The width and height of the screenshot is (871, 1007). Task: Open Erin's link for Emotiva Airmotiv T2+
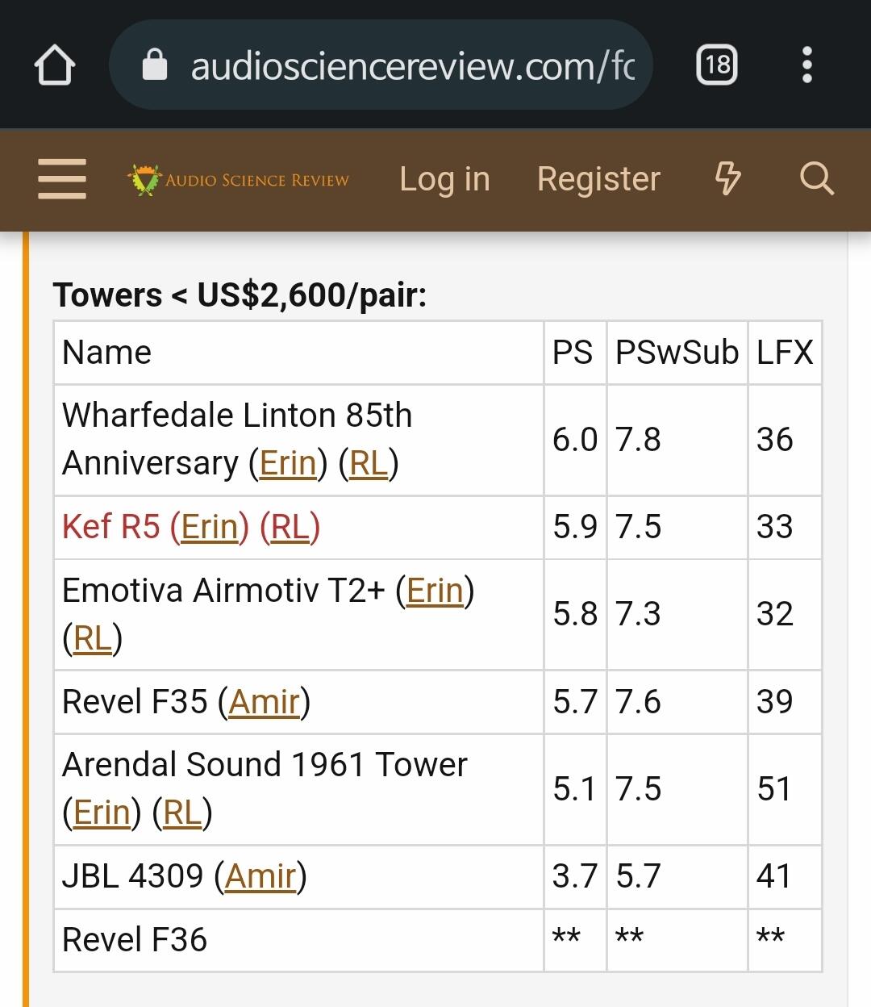[x=435, y=591]
